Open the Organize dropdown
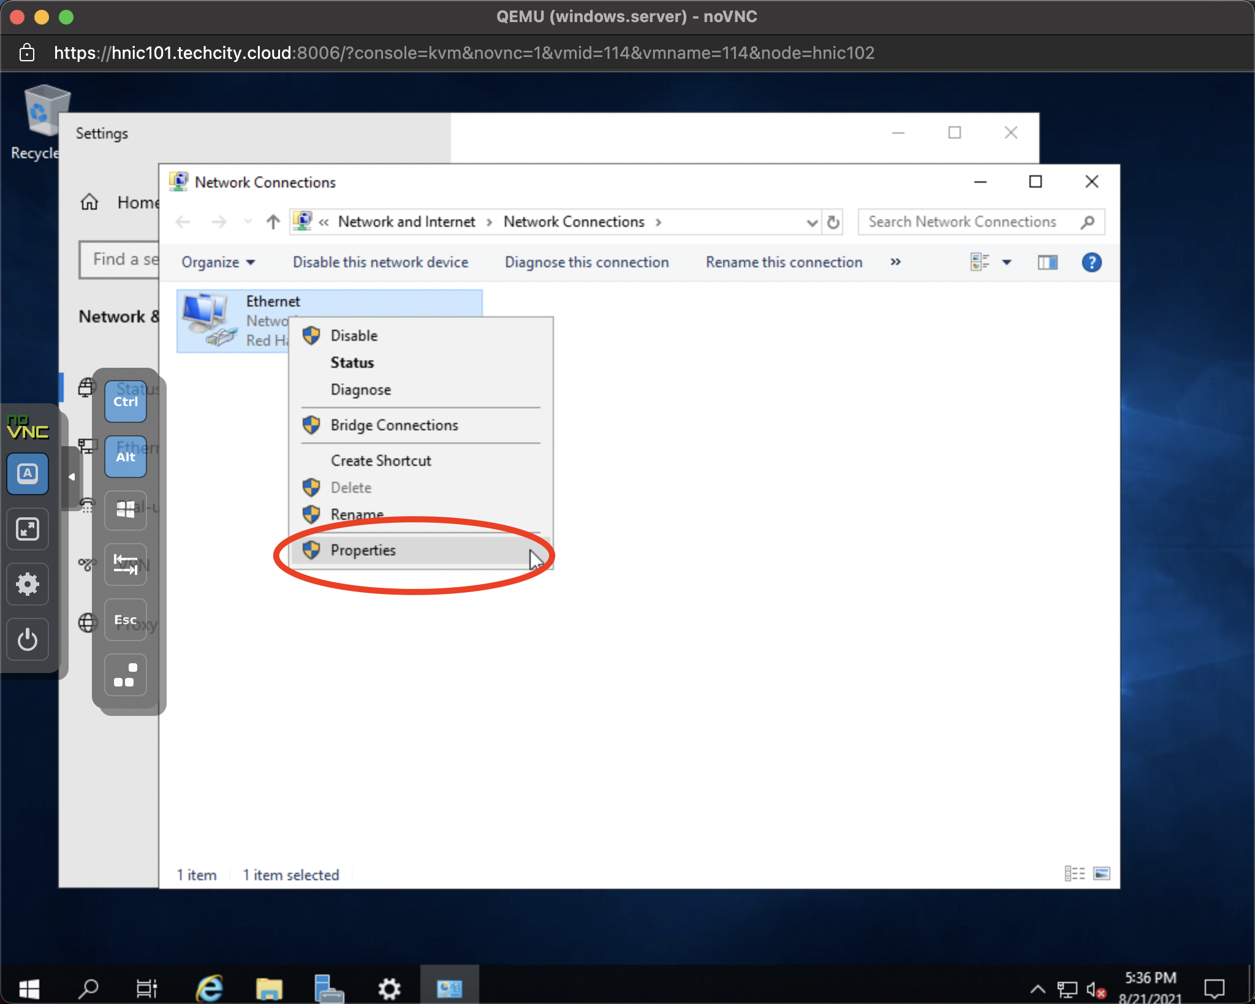This screenshot has height=1004, width=1255. point(218,262)
